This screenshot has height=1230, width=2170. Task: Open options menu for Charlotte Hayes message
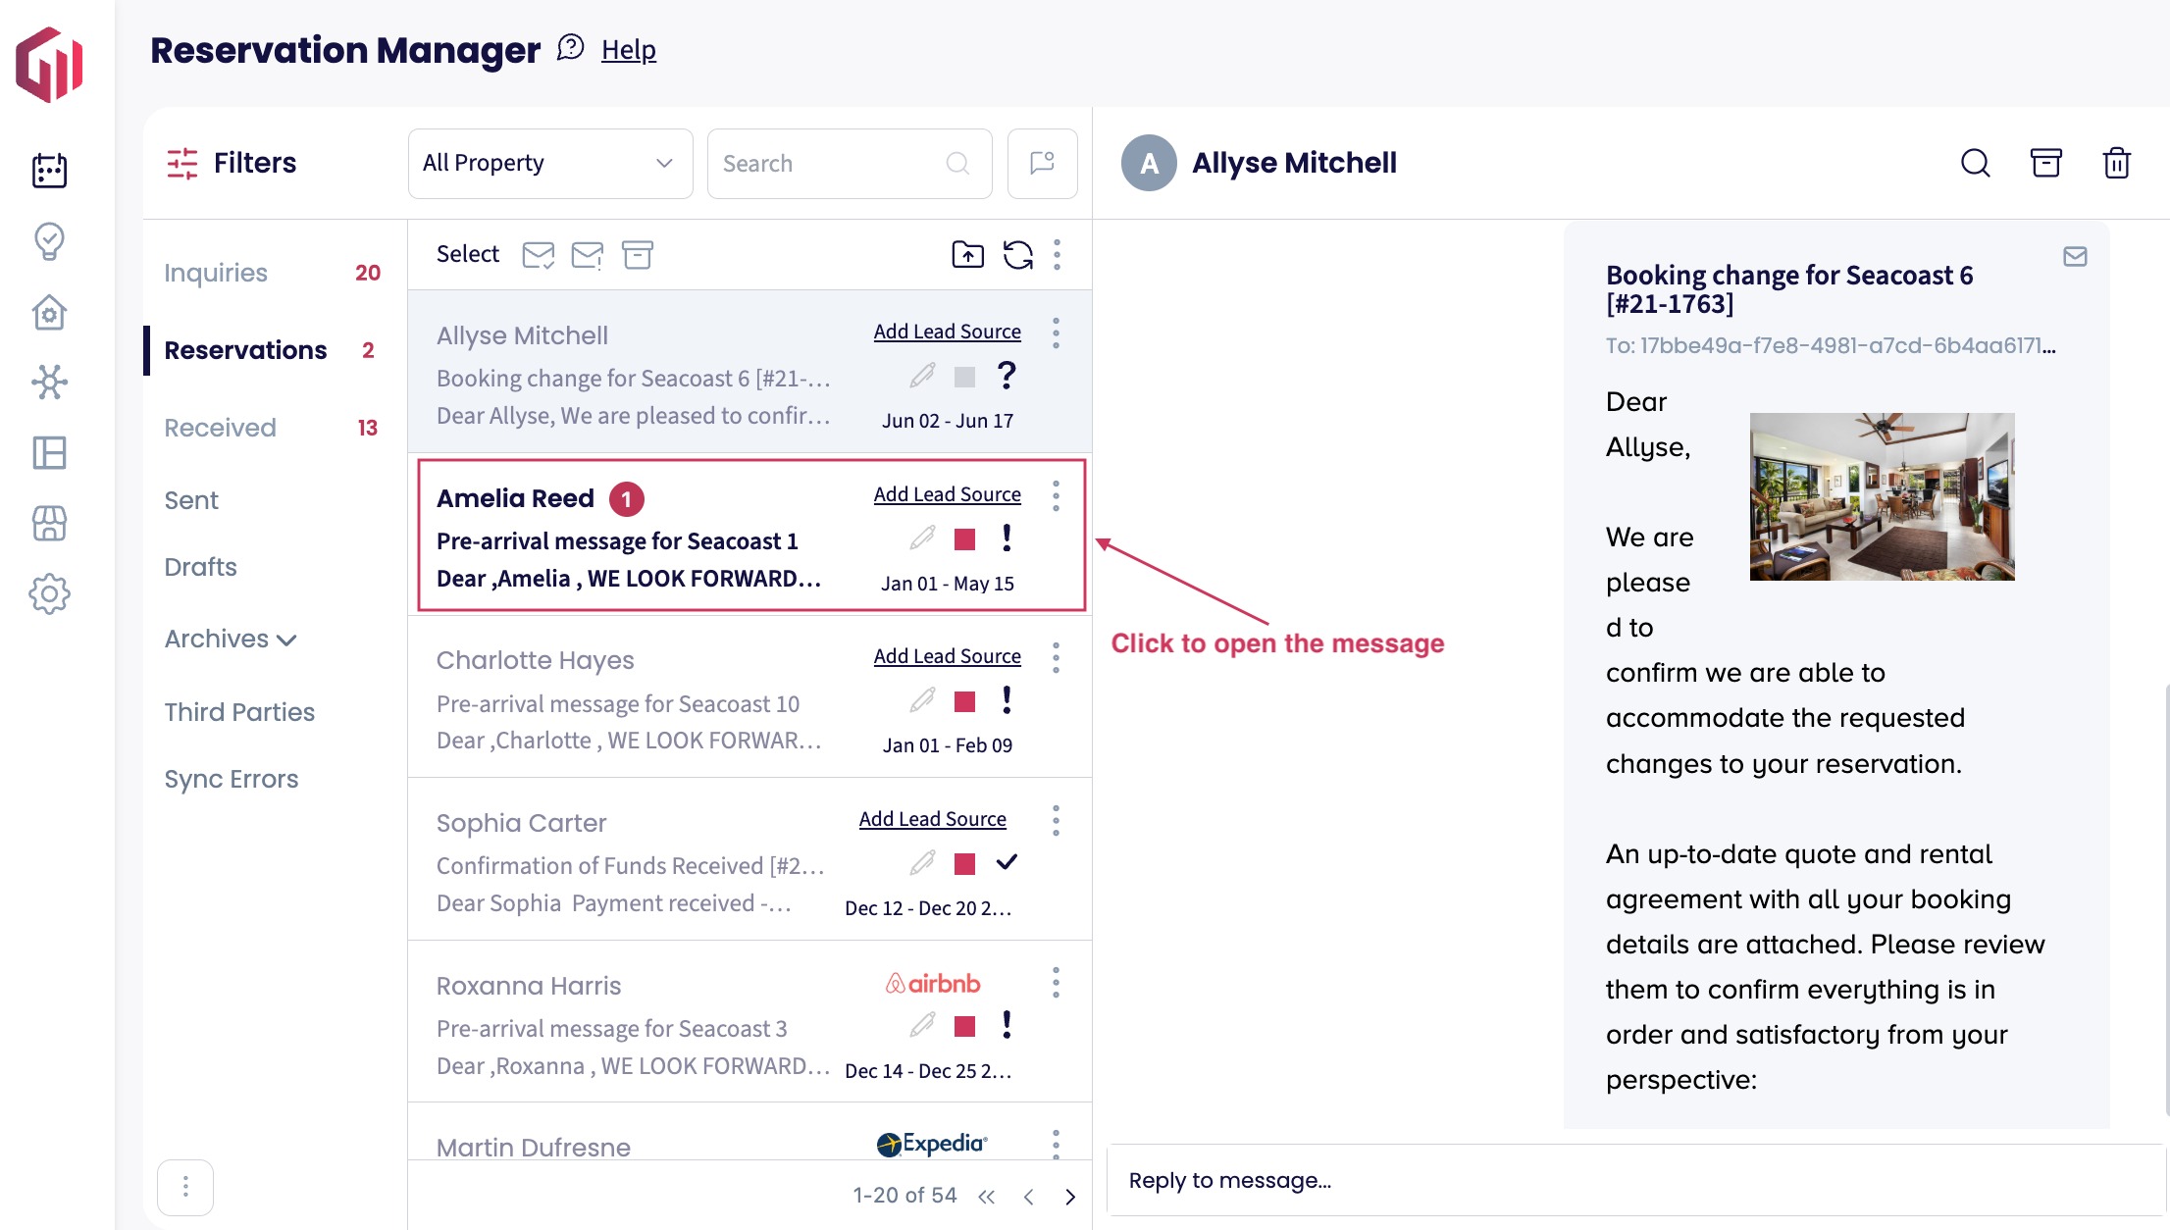point(1056,657)
